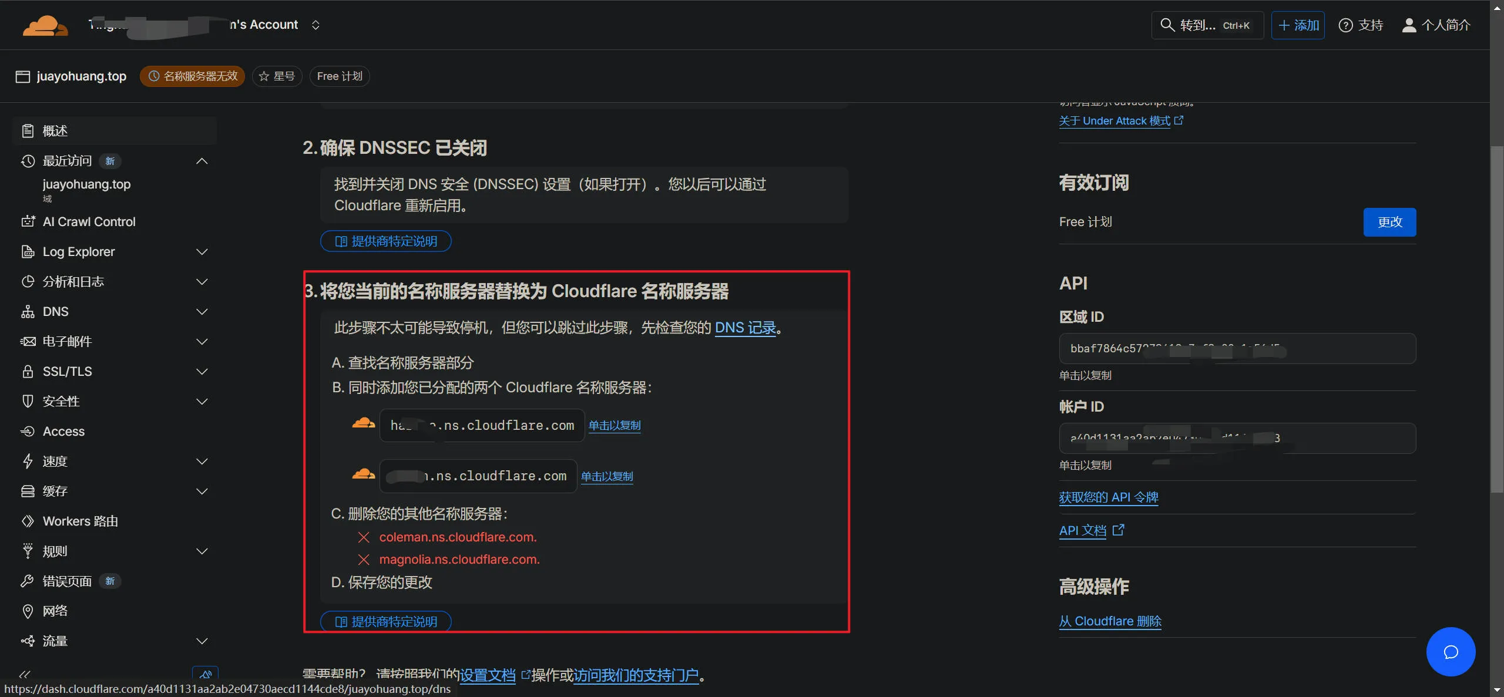Image resolution: width=1504 pixels, height=697 pixels.
Task: Click the DNS 记录 link
Action: pyautogui.click(x=745, y=328)
